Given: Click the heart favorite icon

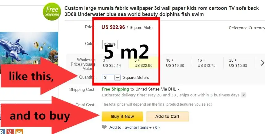Looking at the screenshot, I should click(104, 127).
